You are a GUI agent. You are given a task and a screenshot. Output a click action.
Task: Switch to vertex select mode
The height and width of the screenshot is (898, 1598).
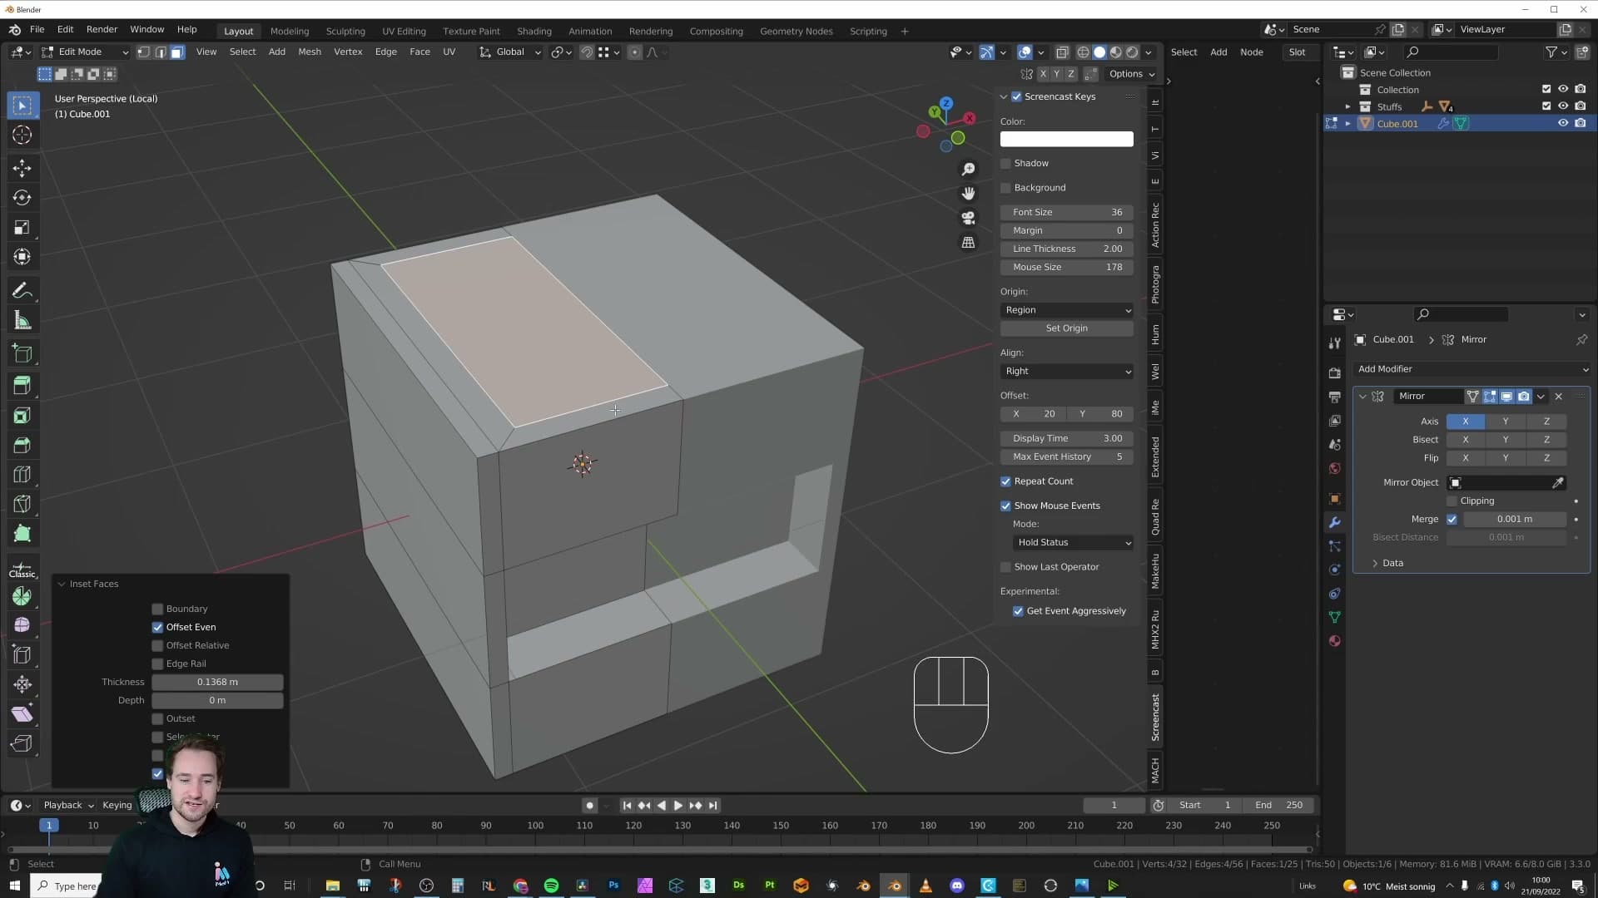pyautogui.click(x=144, y=52)
